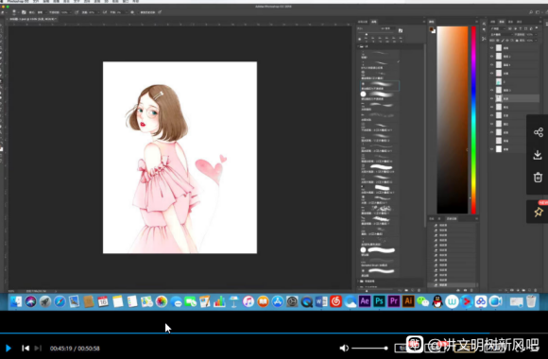Click the brush size slider in Brushes panel
Screen dimensions: 548x359
(x=376, y=34)
